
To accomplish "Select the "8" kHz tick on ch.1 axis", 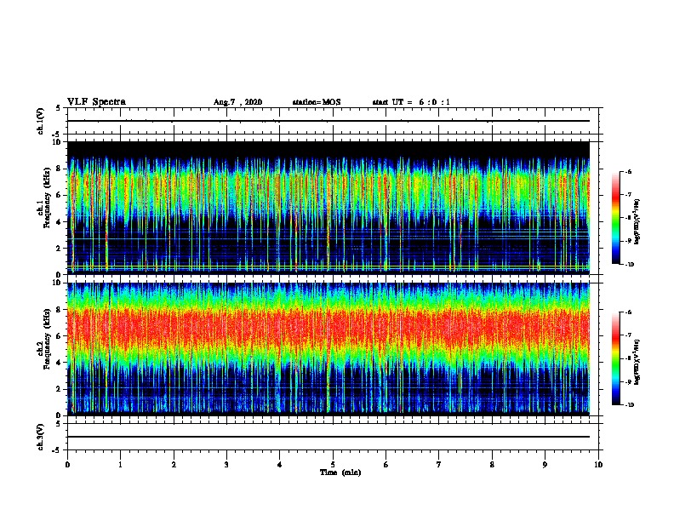I will pos(60,169).
